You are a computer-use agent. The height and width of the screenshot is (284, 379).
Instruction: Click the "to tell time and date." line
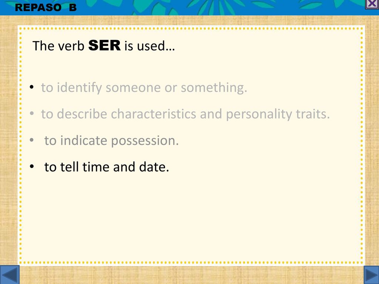coord(107,167)
